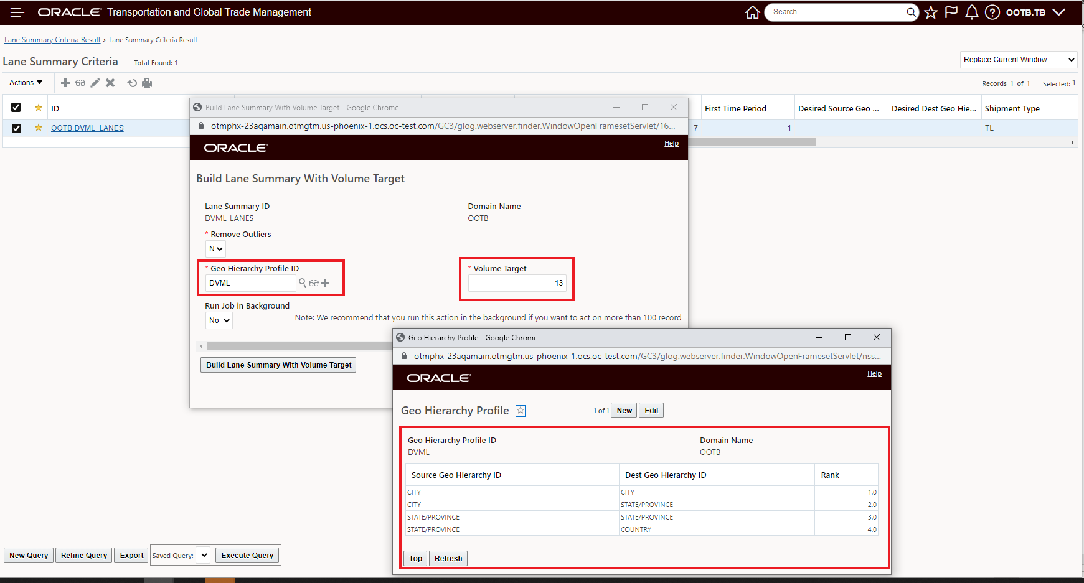Open the help question mark icon
Viewport: 1084px width, 583px height.
[992, 12]
